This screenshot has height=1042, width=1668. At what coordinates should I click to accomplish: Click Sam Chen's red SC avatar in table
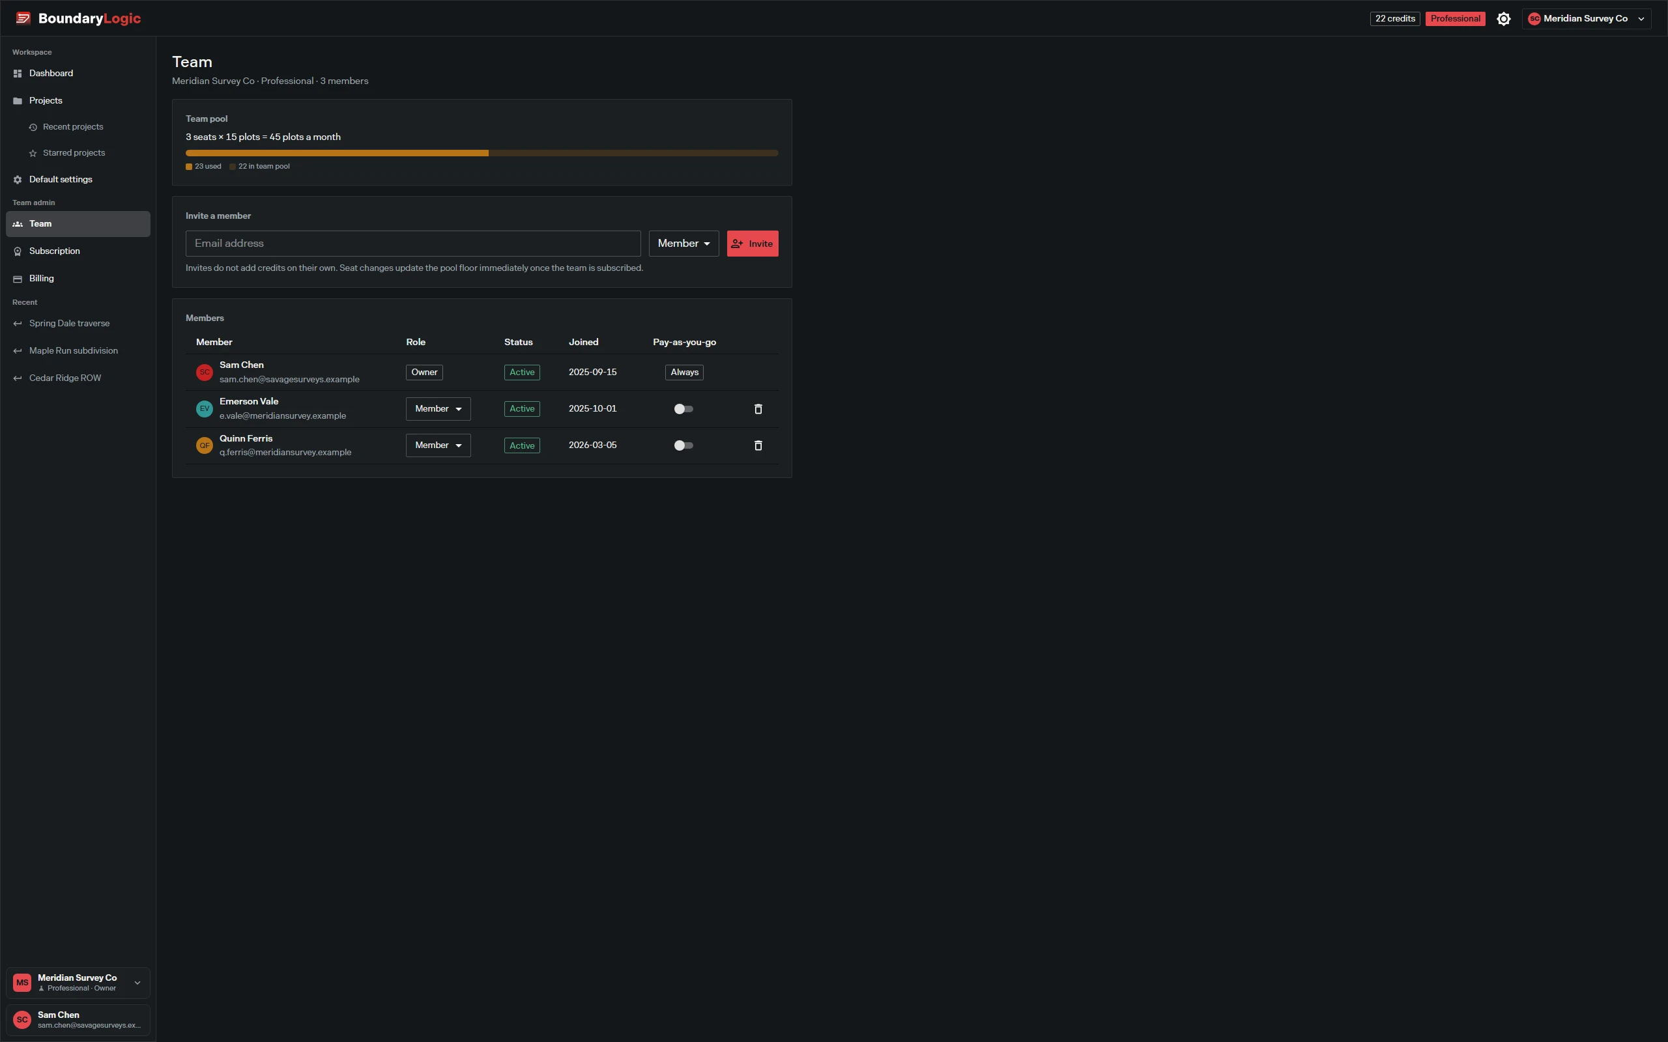pyautogui.click(x=205, y=372)
